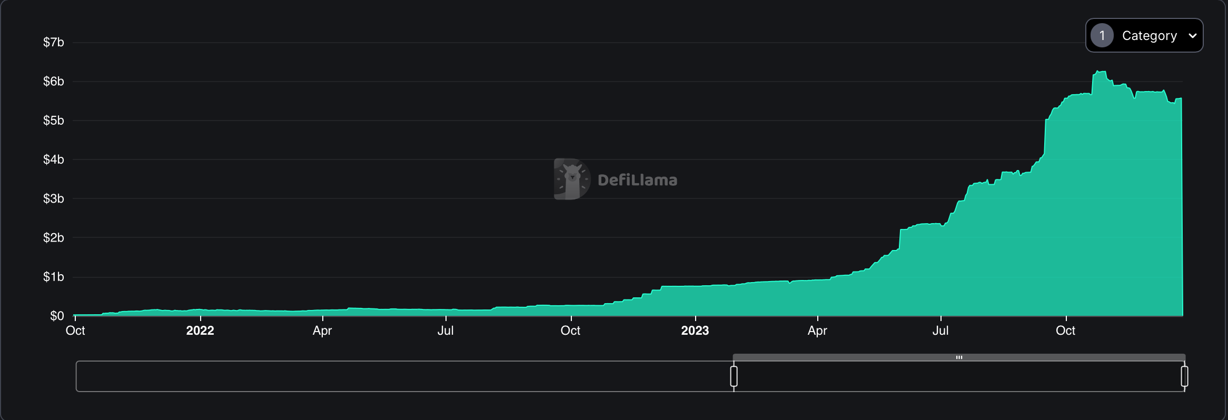Screen dimensions: 1228x420
Task: Click the 2022 x-axis label
Action: pyautogui.click(x=200, y=331)
